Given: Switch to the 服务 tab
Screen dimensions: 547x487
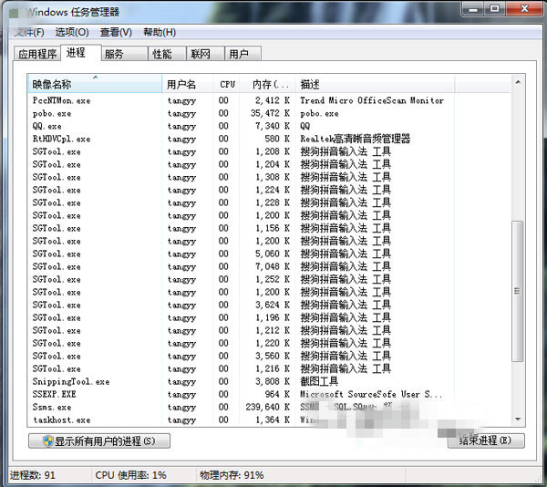Looking at the screenshot, I should point(114,54).
